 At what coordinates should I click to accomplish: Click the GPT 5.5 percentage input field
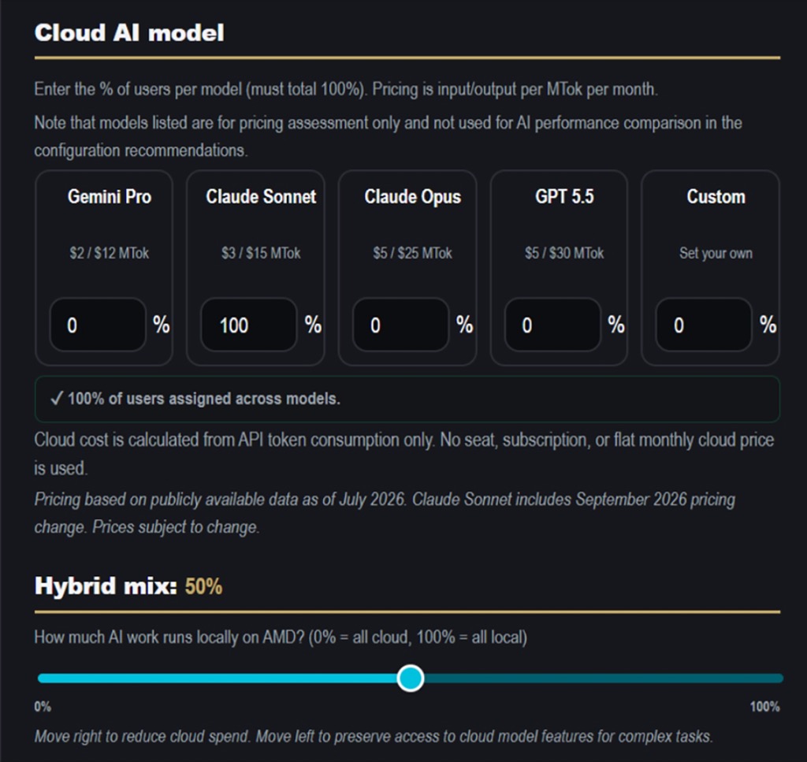coord(552,325)
